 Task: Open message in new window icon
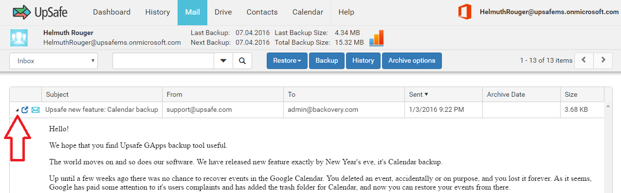[25, 110]
